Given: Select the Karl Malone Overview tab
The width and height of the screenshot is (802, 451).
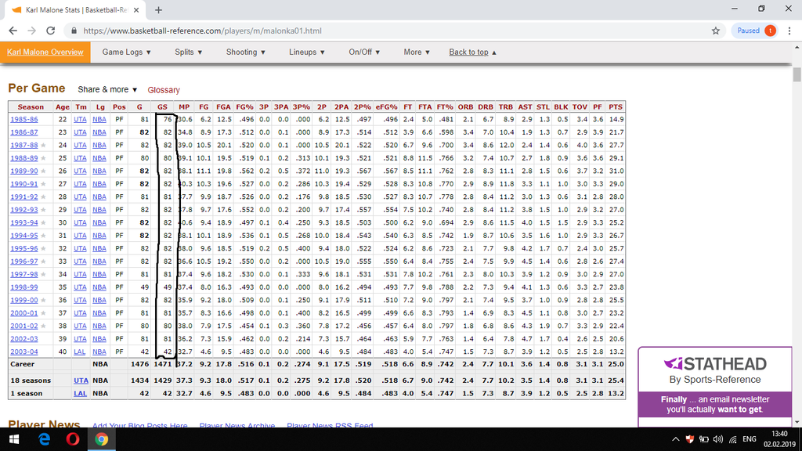Looking at the screenshot, I should pyautogui.click(x=45, y=52).
